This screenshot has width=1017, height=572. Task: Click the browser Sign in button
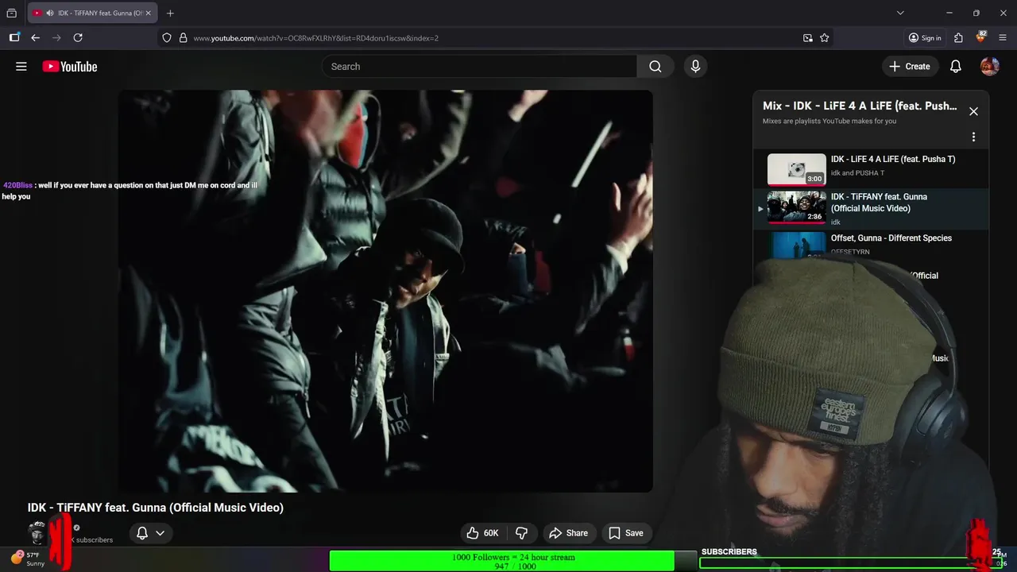[x=926, y=37]
